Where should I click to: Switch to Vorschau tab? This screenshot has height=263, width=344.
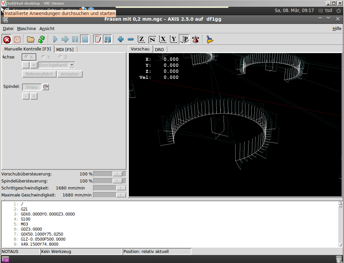[x=140, y=49]
